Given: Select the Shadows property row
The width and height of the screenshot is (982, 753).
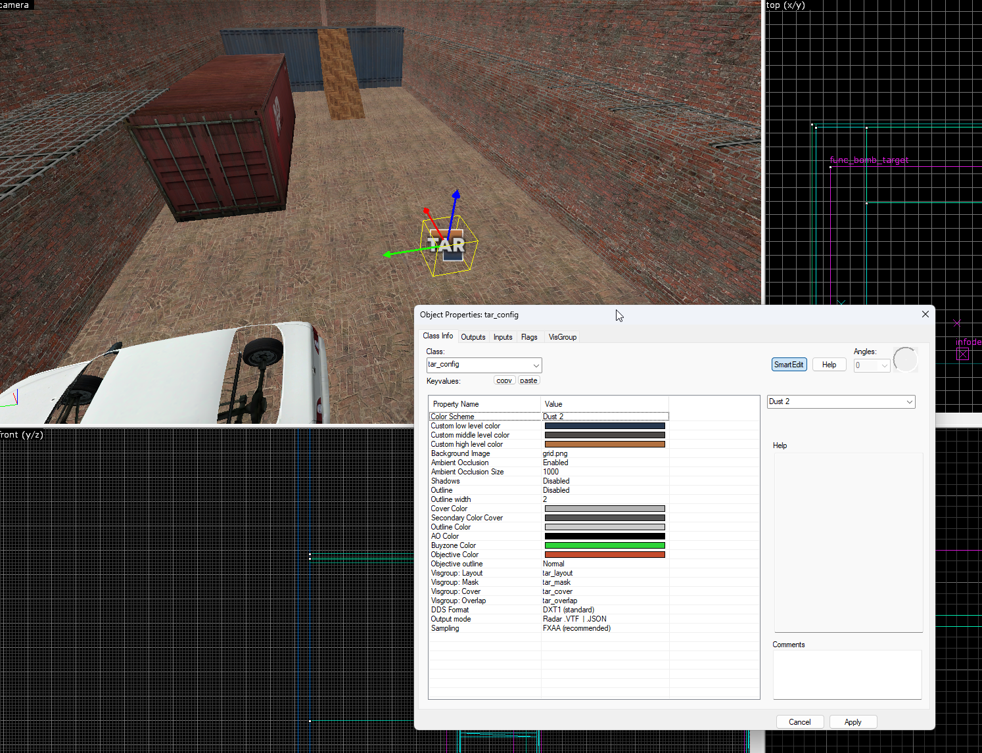Looking at the screenshot, I should tap(549, 481).
